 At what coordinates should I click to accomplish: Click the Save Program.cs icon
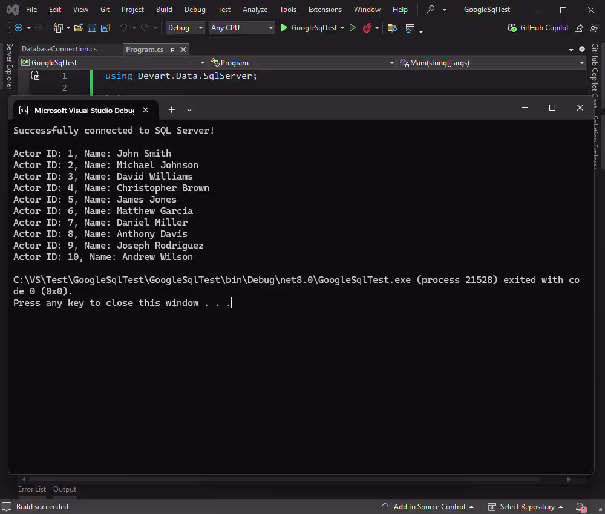tap(91, 28)
